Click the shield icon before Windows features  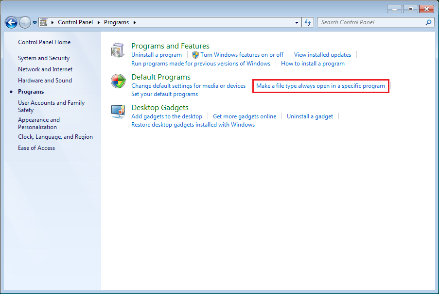pyautogui.click(x=195, y=55)
